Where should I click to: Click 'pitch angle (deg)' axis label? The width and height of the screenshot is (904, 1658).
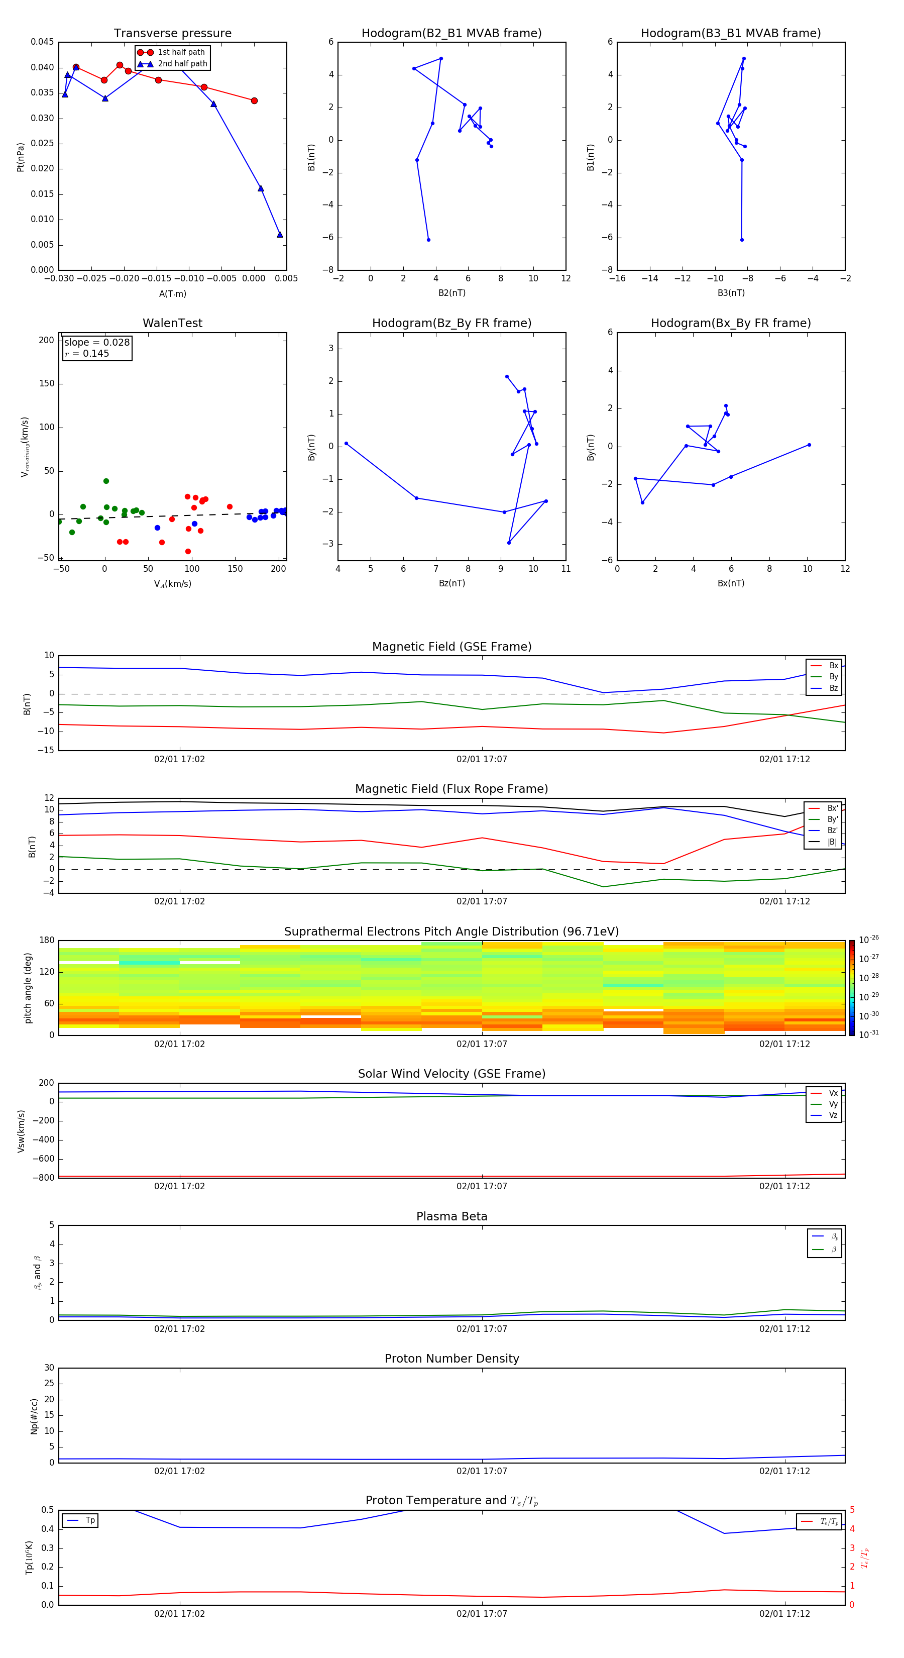(x=28, y=988)
